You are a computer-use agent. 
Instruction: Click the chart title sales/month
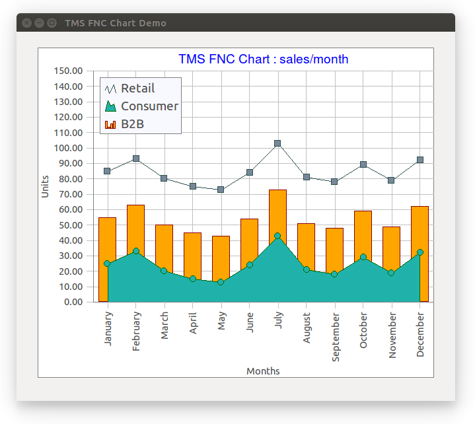pyautogui.click(x=263, y=59)
